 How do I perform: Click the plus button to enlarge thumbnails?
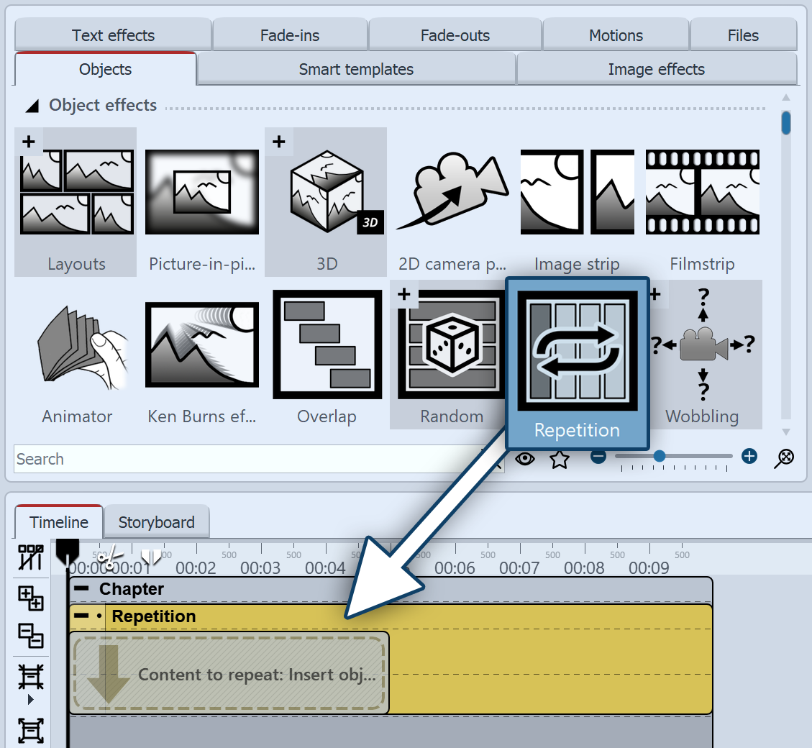(x=749, y=456)
